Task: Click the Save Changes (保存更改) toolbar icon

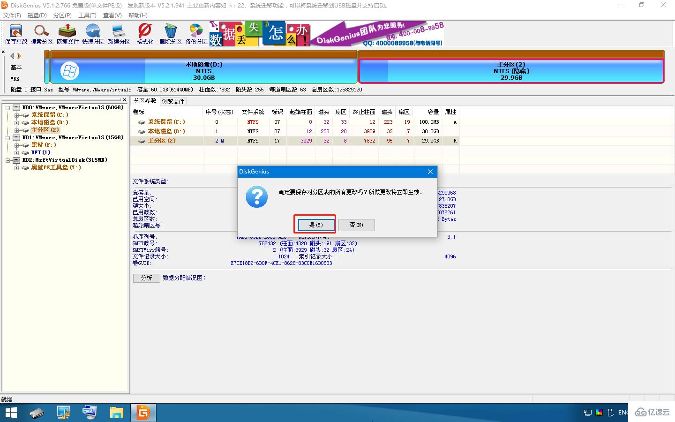Action: coord(16,34)
